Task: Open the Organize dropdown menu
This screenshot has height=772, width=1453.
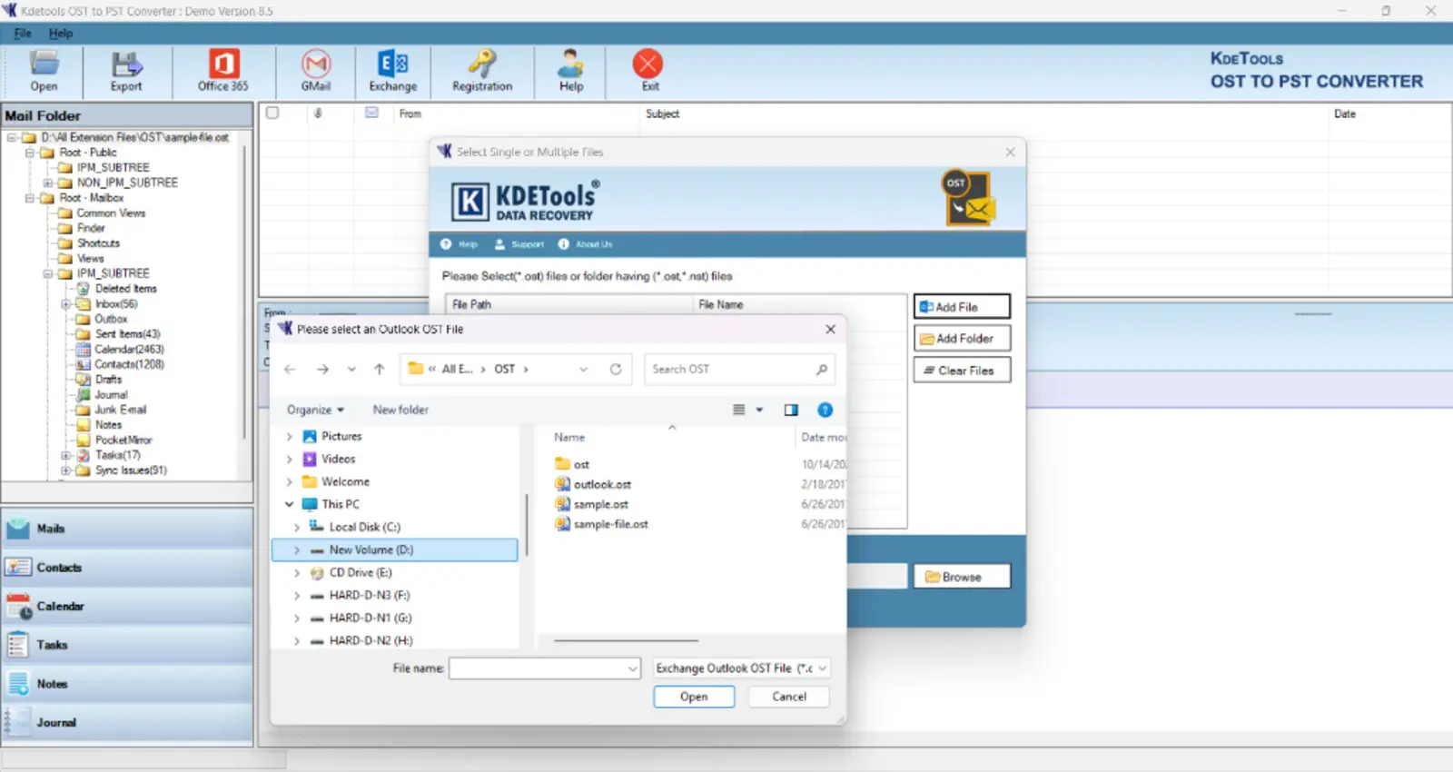Action: point(315,411)
